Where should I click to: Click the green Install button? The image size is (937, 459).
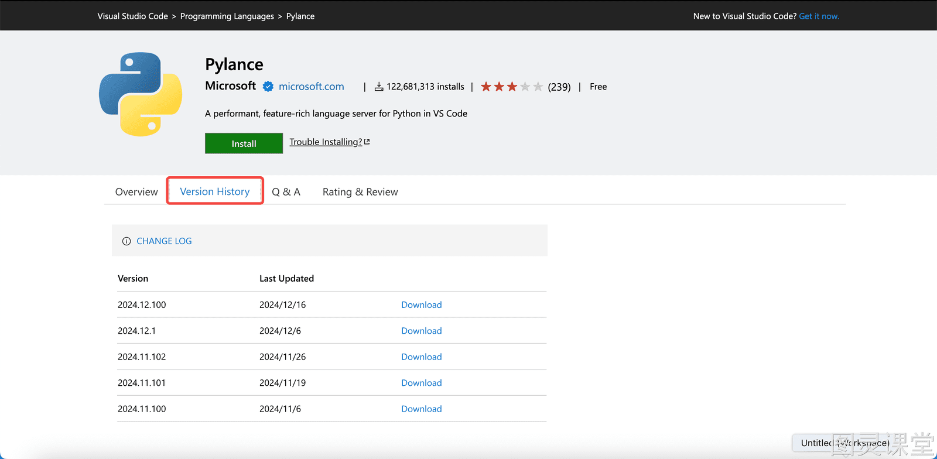[x=244, y=143]
